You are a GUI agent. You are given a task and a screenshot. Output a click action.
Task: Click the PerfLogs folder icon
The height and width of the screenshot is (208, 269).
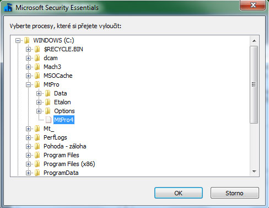[x=37, y=137]
